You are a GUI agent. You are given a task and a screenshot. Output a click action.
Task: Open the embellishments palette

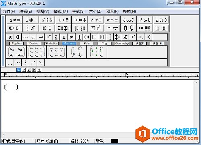[x=47, y=20]
